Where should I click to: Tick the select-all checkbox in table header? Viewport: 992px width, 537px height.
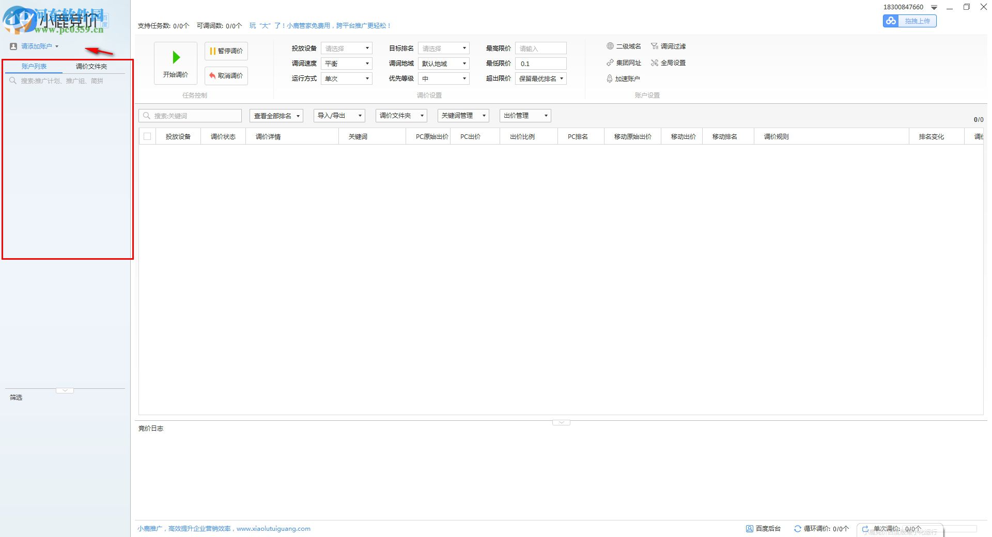click(x=147, y=136)
